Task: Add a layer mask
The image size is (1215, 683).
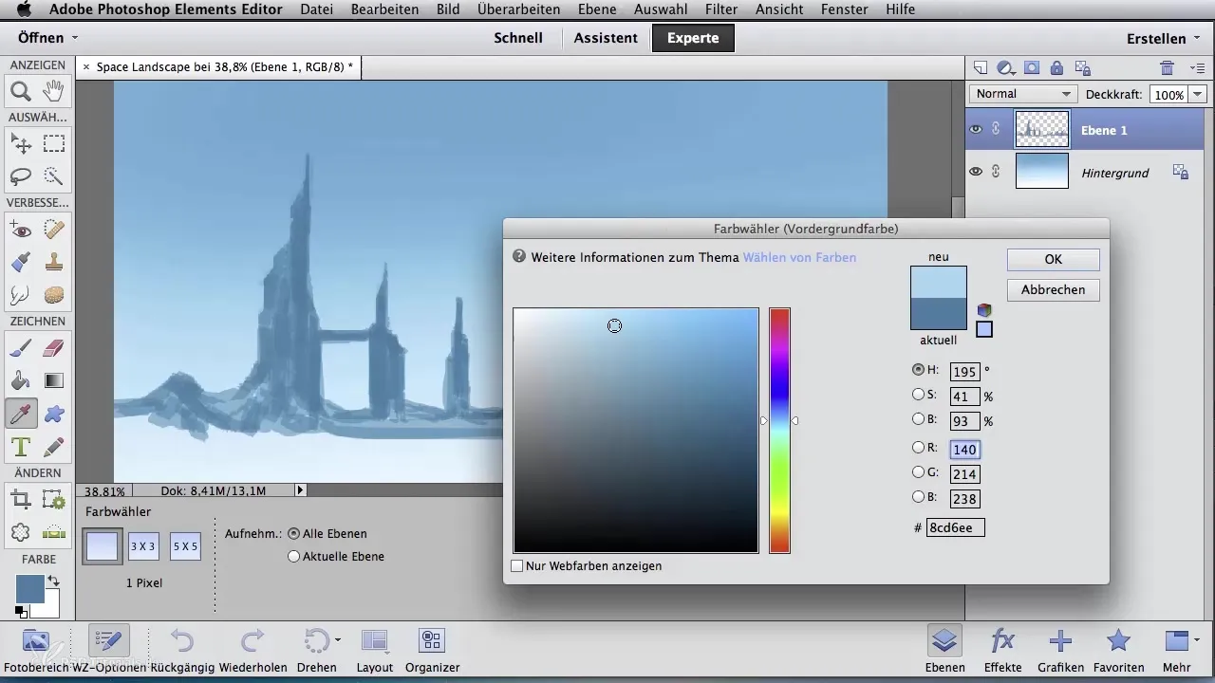Action: click(x=1032, y=67)
